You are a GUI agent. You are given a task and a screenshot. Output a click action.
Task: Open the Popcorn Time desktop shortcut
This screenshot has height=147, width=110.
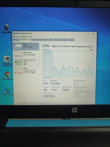click(x=6, y=29)
